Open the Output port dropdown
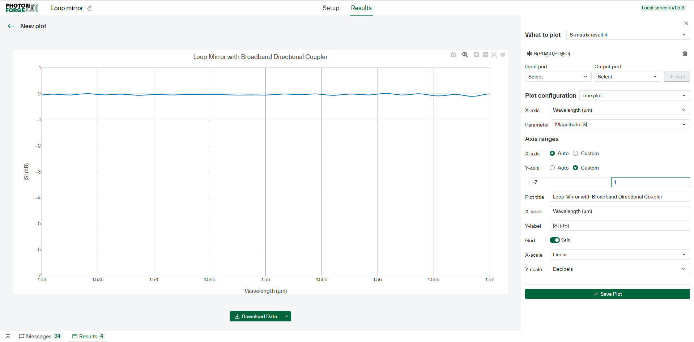Viewport: 694px width, 342px height. point(627,77)
